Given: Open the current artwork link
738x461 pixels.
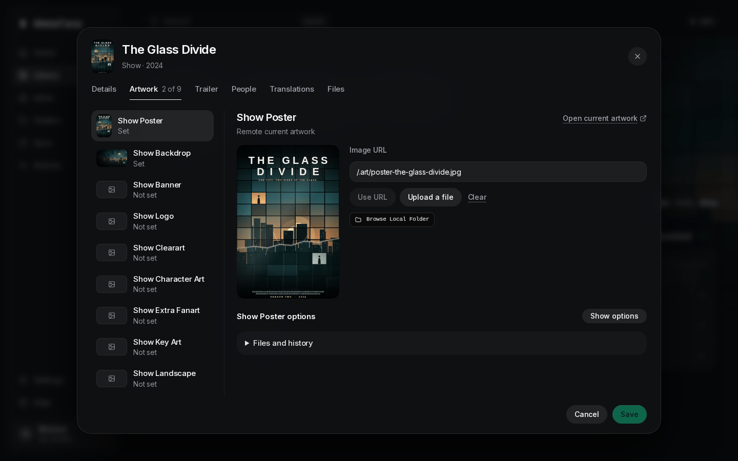Looking at the screenshot, I should click(600, 118).
